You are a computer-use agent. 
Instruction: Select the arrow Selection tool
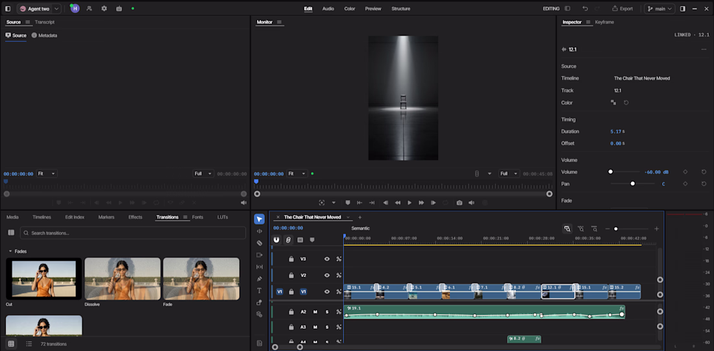click(x=259, y=219)
